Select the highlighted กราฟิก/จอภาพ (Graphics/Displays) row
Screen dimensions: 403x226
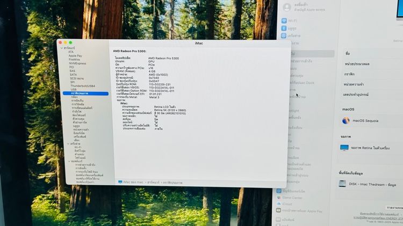(85, 93)
